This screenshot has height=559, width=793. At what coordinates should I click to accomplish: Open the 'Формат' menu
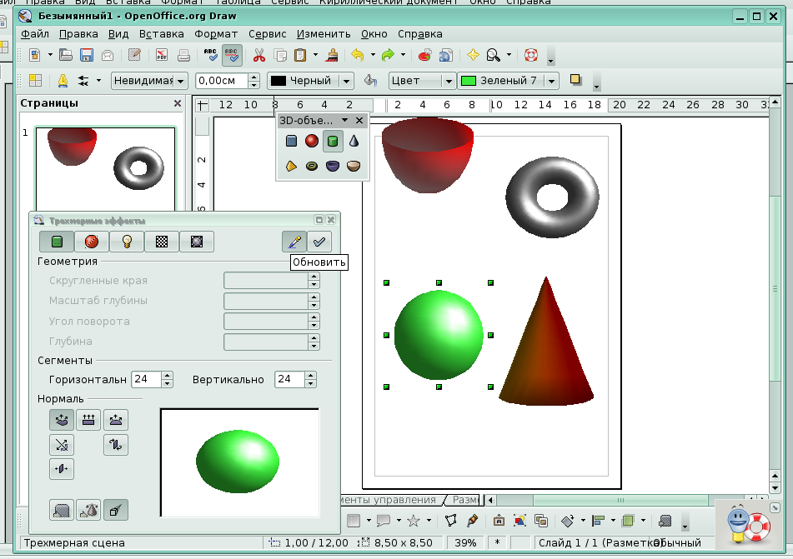pyautogui.click(x=216, y=34)
